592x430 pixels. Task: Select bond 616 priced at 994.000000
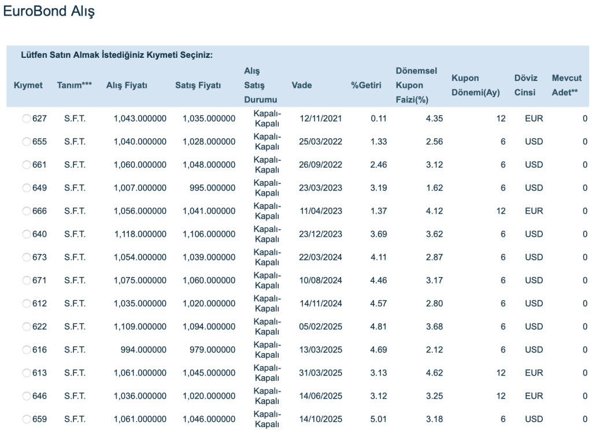pyautogui.click(x=27, y=350)
